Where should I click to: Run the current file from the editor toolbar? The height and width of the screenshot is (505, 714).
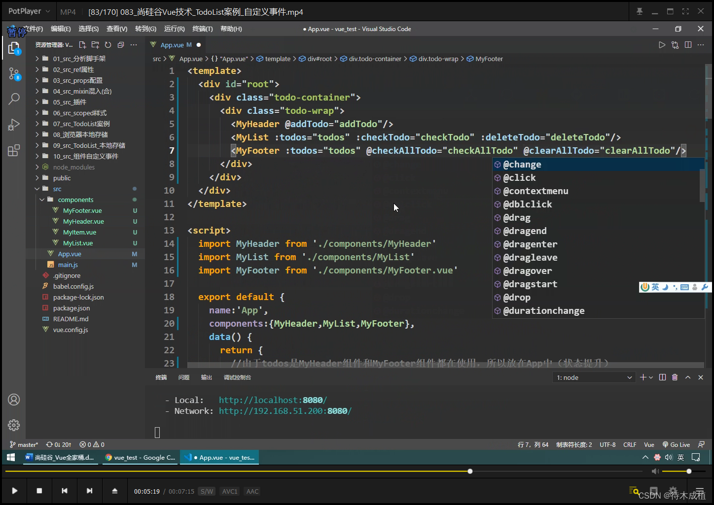[x=662, y=45]
